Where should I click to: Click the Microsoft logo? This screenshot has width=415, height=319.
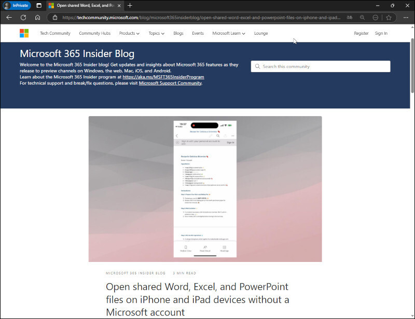24,33
